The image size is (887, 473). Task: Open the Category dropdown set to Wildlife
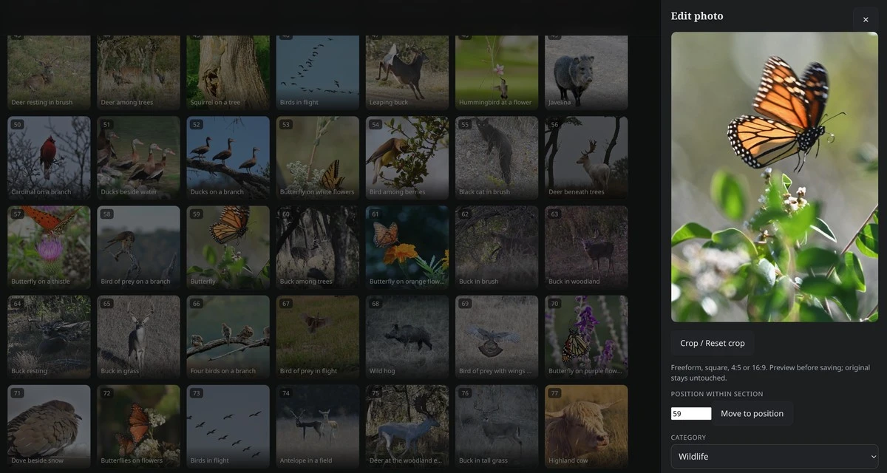coord(775,456)
